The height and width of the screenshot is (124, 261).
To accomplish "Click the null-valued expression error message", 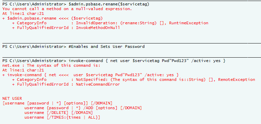I will [67, 9].
